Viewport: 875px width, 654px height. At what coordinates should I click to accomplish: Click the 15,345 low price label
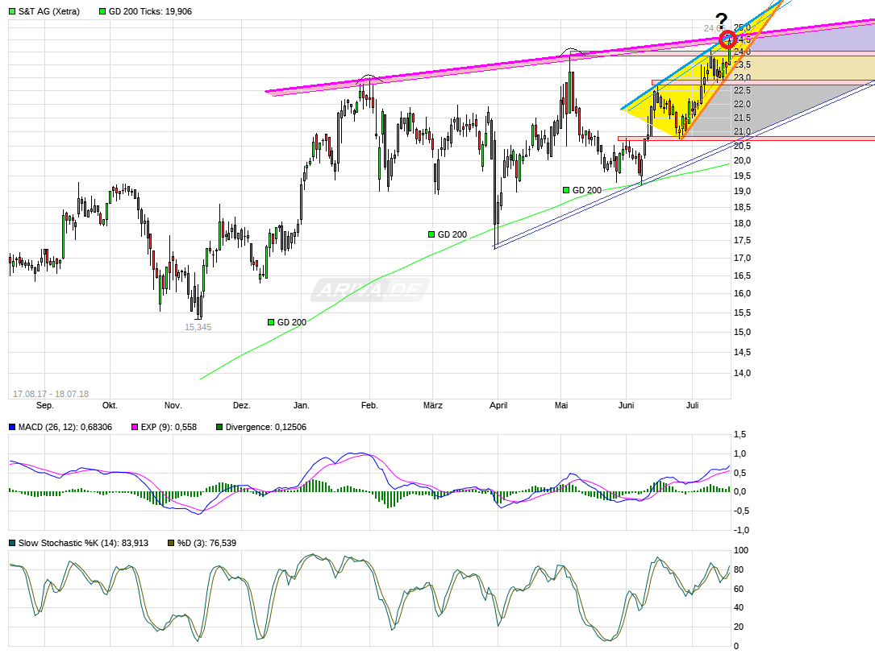pyautogui.click(x=198, y=327)
